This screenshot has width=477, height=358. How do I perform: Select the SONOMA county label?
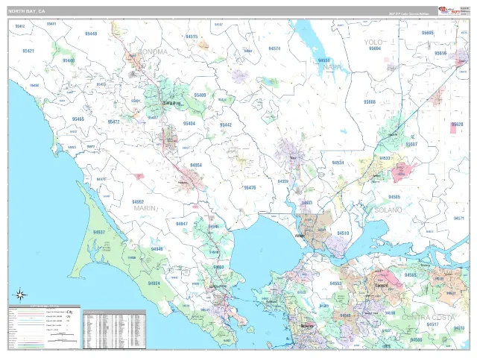(153, 51)
